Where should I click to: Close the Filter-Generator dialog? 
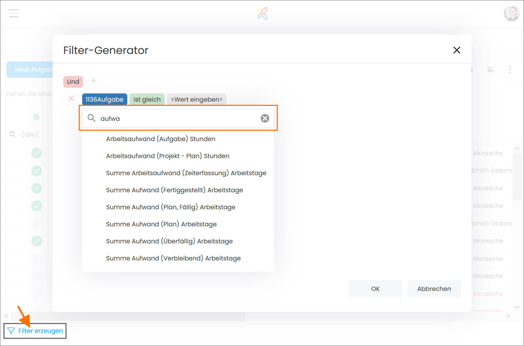457,50
